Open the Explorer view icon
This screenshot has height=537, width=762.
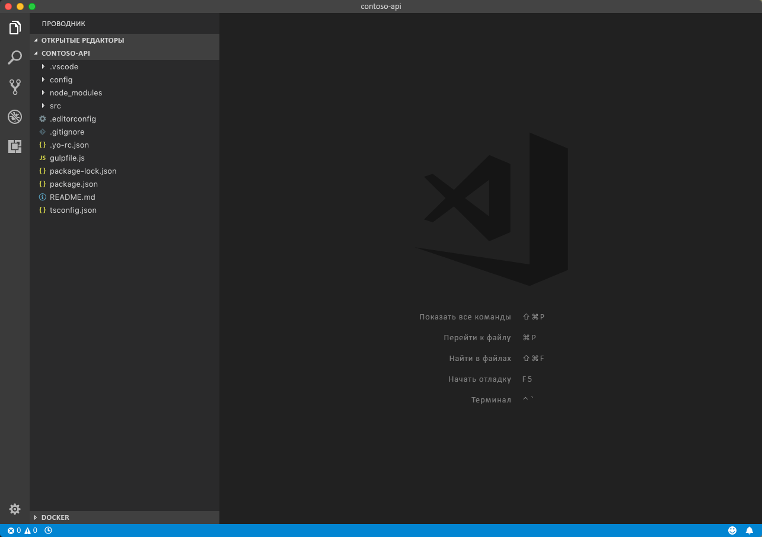click(15, 27)
